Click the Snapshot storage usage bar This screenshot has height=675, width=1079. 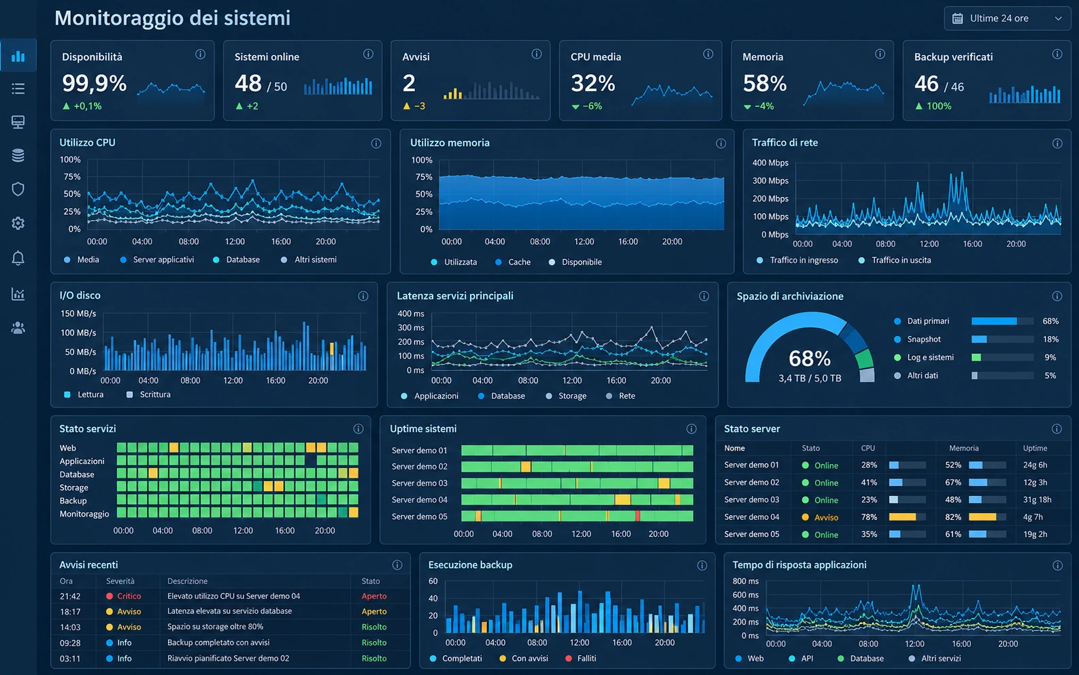tap(1003, 340)
